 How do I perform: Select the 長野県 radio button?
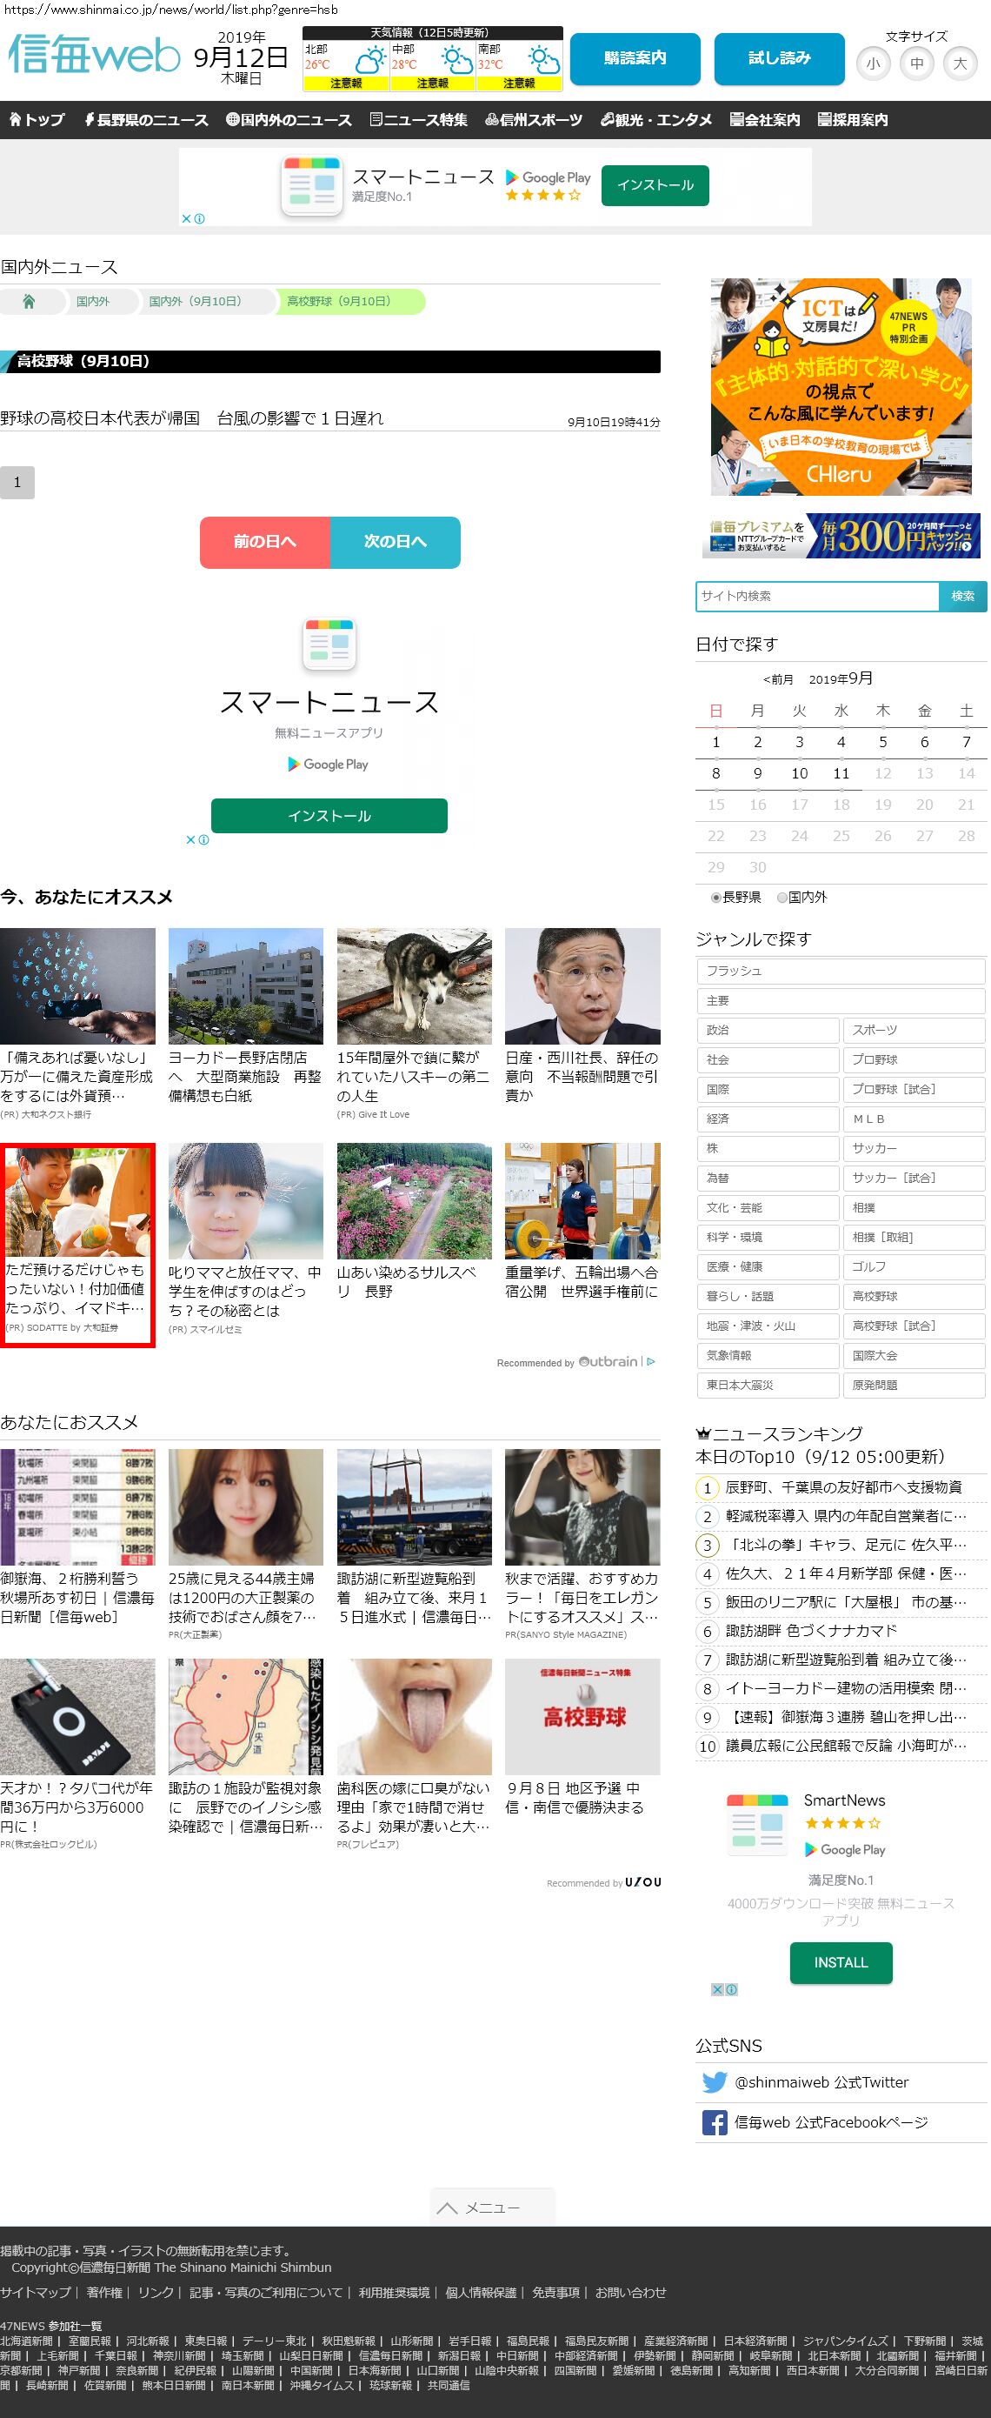(716, 898)
